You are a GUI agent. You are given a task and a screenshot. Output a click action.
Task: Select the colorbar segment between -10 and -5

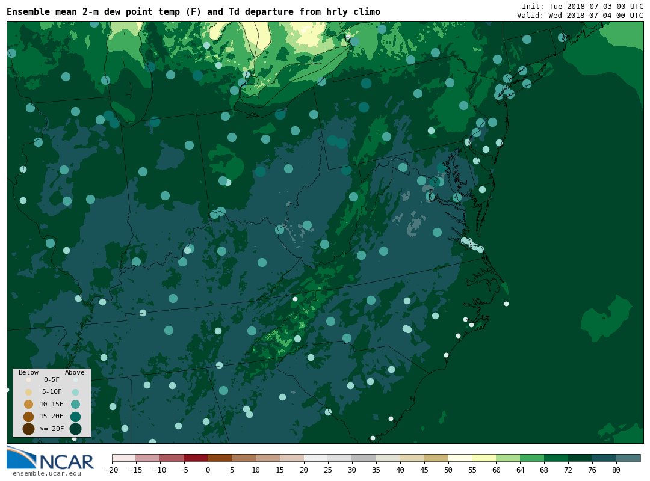click(x=172, y=458)
